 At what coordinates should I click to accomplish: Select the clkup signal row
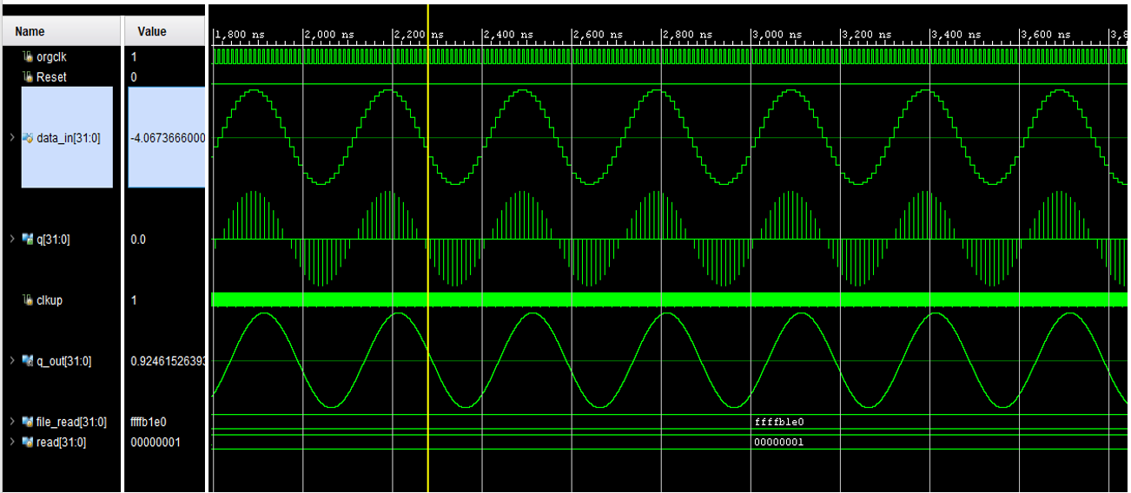coord(49,300)
